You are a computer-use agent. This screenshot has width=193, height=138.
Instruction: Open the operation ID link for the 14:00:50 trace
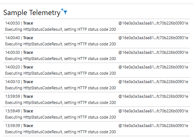point(153,23)
